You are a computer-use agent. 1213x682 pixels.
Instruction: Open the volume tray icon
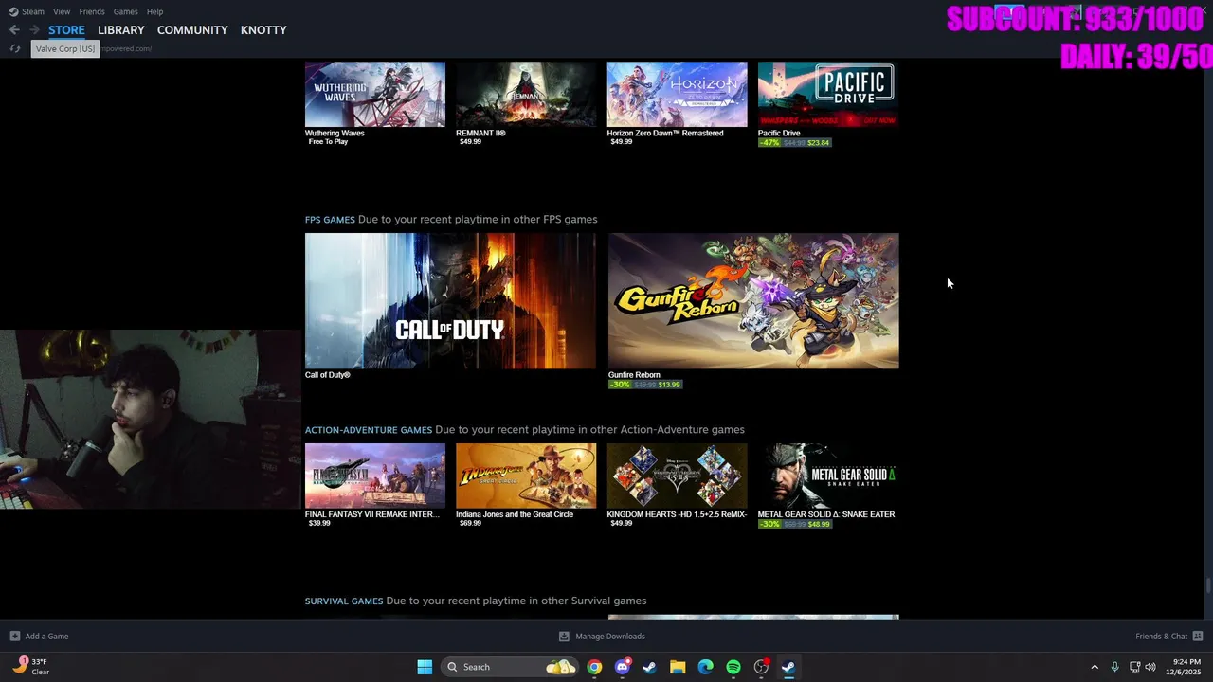pos(1150,667)
